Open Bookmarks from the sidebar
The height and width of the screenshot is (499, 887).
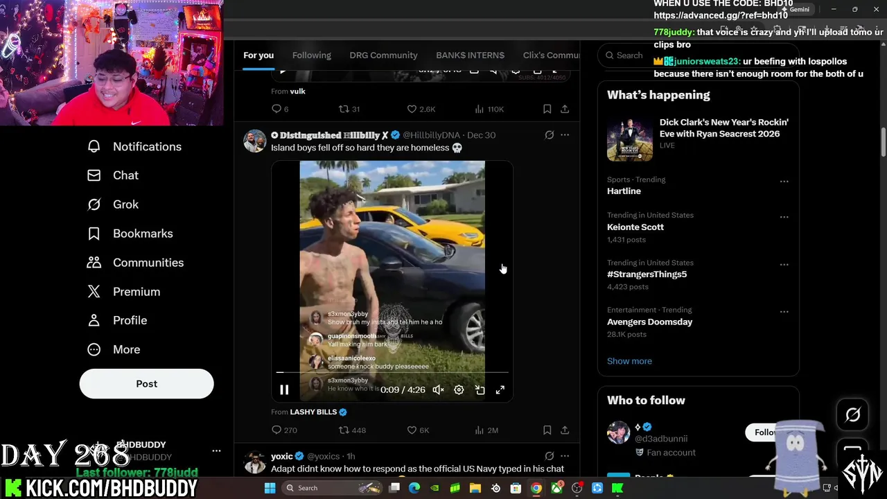click(x=130, y=234)
